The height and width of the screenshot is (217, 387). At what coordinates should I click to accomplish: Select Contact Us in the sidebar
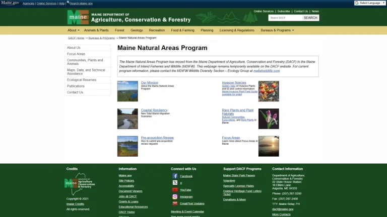[88, 92]
